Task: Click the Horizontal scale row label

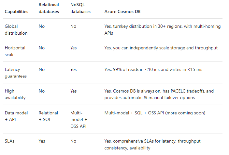Action: coord(15,51)
